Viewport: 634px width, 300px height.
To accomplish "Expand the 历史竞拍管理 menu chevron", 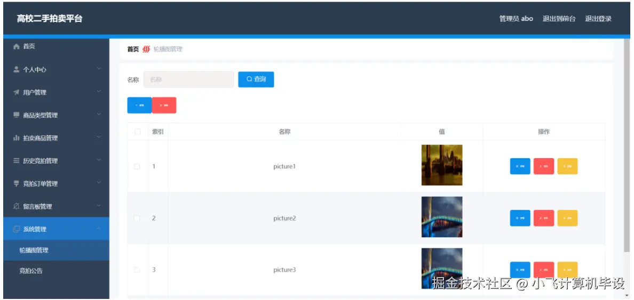I will point(99,160).
